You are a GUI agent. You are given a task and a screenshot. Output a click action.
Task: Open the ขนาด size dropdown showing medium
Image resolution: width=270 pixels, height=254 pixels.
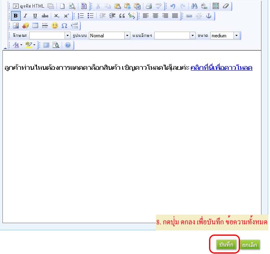pyautogui.click(x=225, y=36)
